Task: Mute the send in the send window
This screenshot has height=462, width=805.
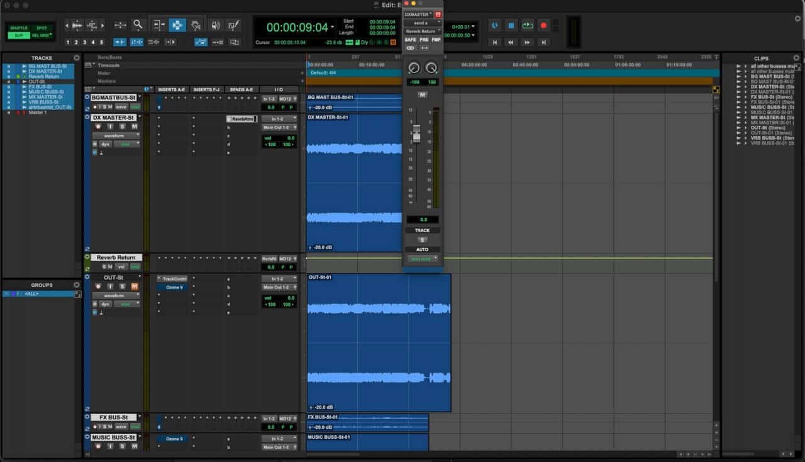Action: [423, 94]
